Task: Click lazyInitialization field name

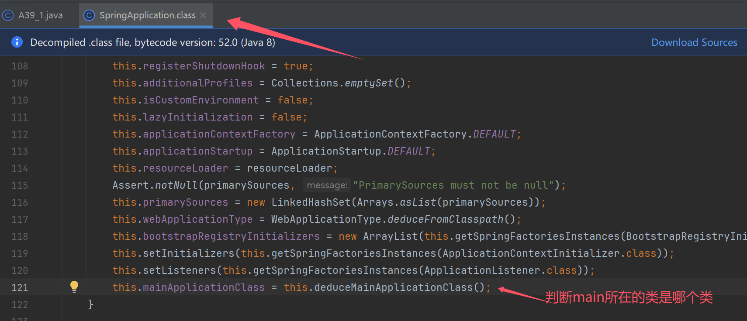Action: (198, 117)
